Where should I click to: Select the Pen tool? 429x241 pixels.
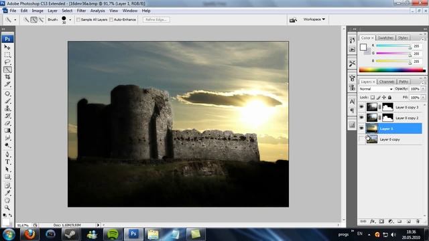(7, 155)
